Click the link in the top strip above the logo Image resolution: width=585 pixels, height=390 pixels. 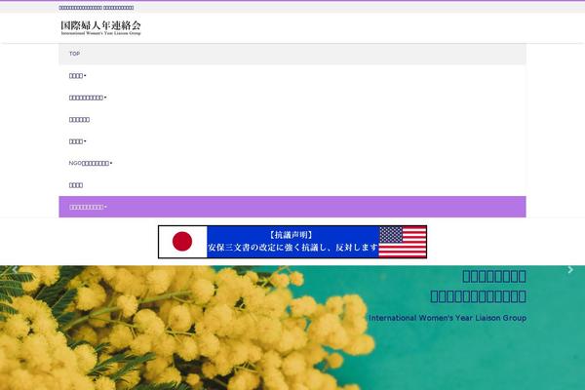97,8
